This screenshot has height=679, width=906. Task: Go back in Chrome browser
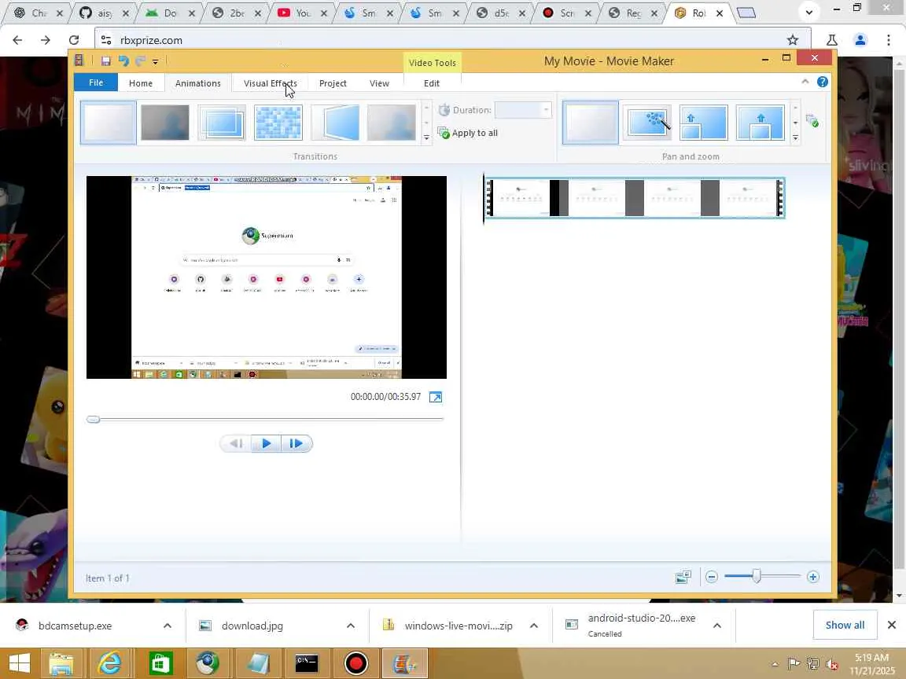17,40
